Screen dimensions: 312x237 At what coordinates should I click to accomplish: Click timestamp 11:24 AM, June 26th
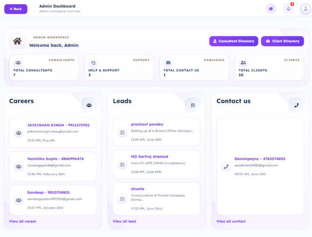point(146,140)
